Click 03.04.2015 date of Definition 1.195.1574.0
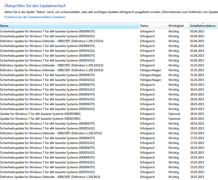This screenshot has width=218, height=180. click(x=197, y=41)
